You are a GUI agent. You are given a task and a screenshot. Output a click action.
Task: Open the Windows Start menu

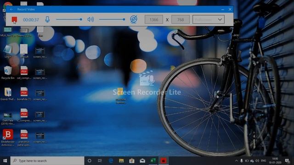(x=5, y=161)
